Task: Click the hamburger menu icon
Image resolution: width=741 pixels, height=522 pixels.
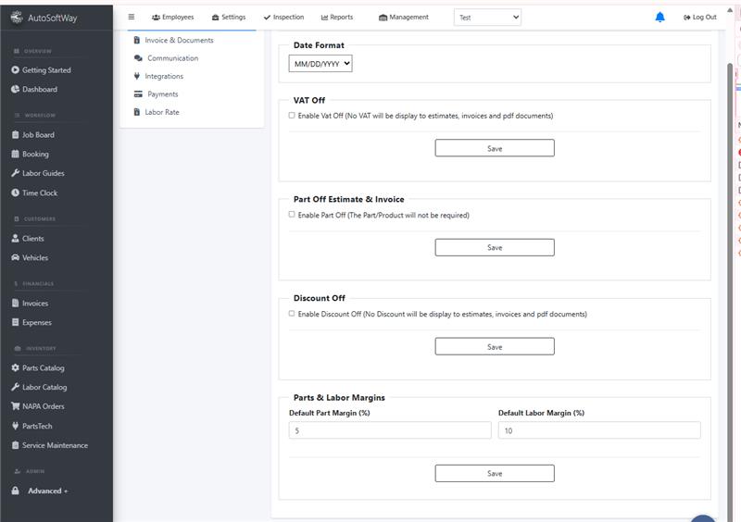Action: point(132,17)
